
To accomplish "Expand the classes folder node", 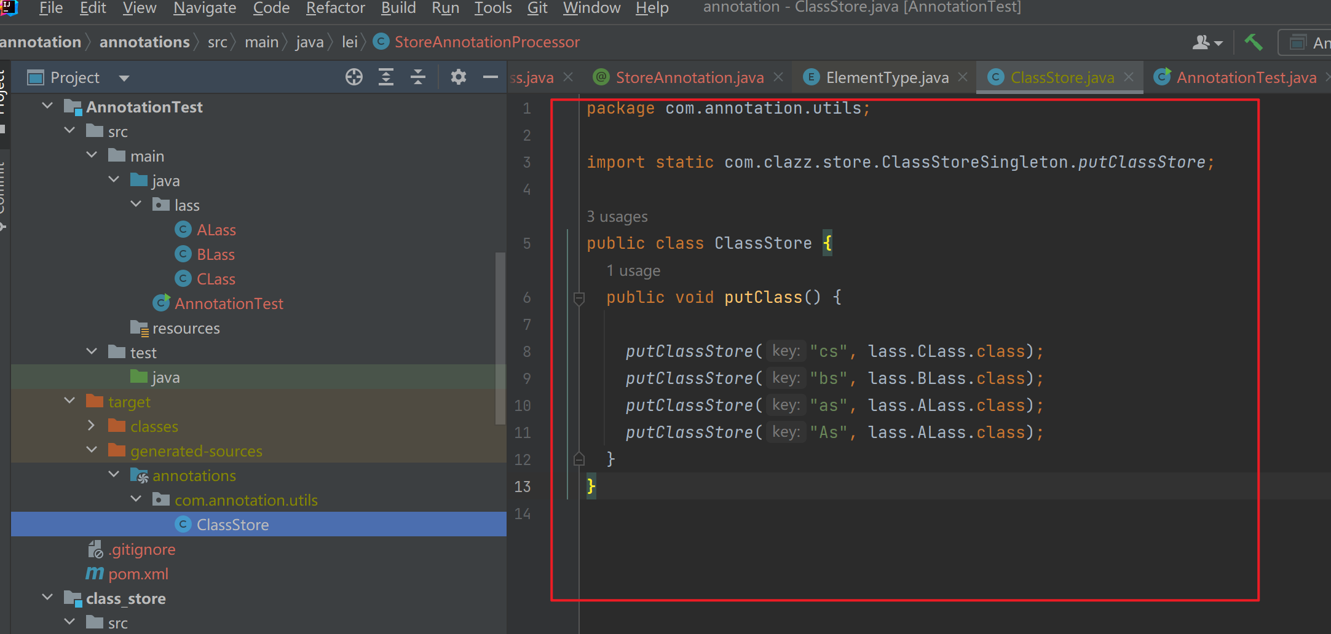I will (92, 425).
